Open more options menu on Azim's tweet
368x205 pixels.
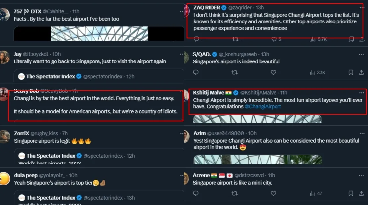point(362,133)
